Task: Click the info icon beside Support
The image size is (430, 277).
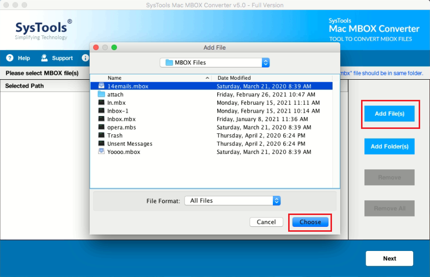Action: click(x=85, y=58)
